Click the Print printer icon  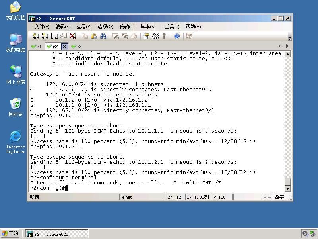point(134,36)
